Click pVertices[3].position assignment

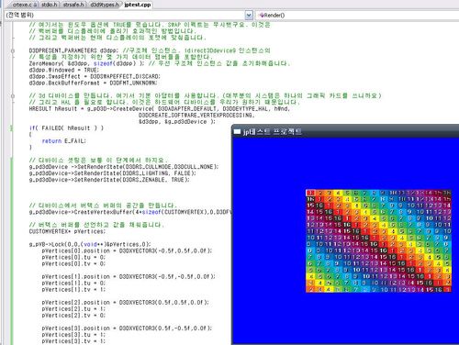127,328
